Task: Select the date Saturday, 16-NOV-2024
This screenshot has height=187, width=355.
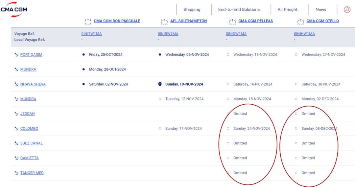Action: pyautogui.click(x=253, y=84)
